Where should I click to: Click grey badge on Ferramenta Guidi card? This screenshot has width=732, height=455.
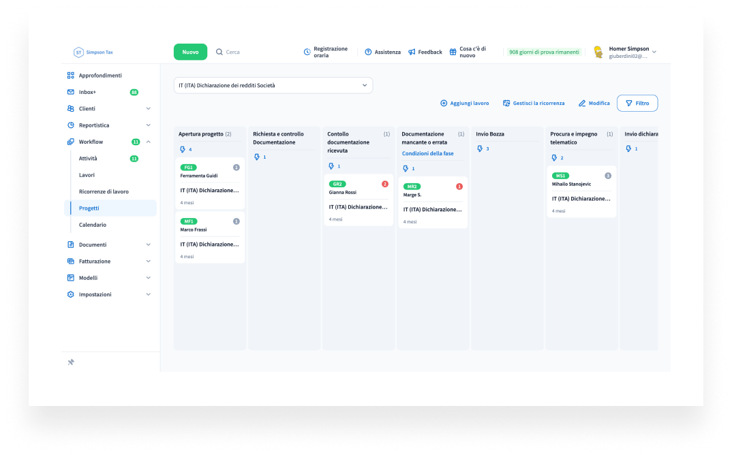[237, 168]
